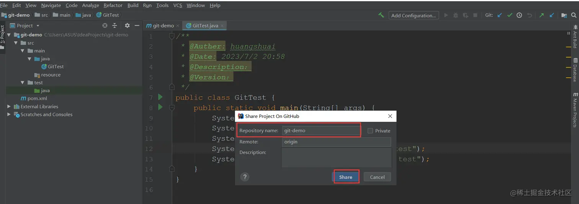Click the Run with Coverage toolbar icon
Screen dimensions: 579x204
pos(465,15)
